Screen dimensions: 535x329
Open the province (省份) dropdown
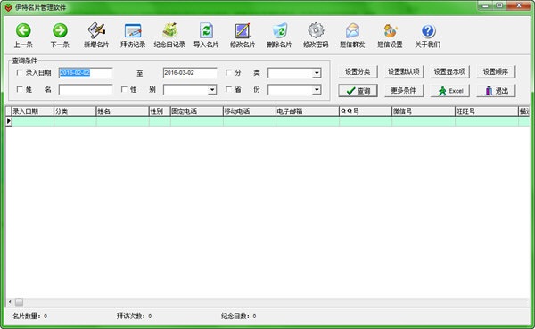[317, 90]
